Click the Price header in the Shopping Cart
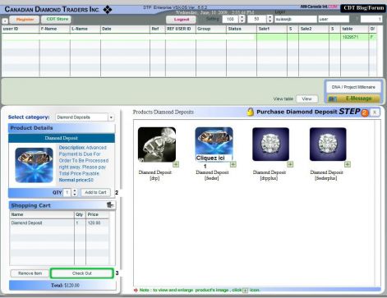387x298 pixels. pyautogui.click(x=97, y=214)
